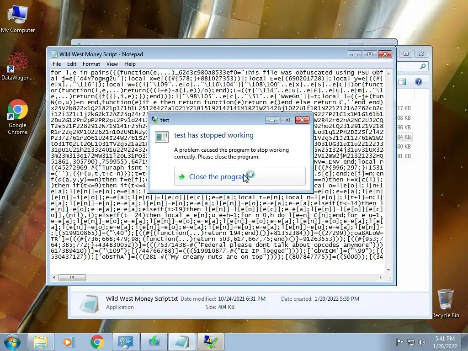Close the test error dialog

302,120
